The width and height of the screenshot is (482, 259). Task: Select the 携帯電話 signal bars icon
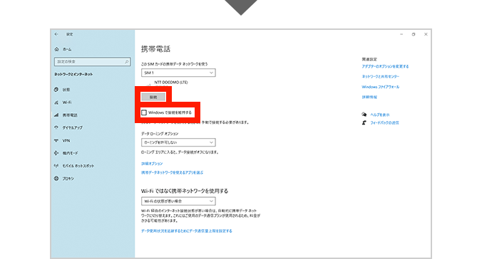click(56, 115)
